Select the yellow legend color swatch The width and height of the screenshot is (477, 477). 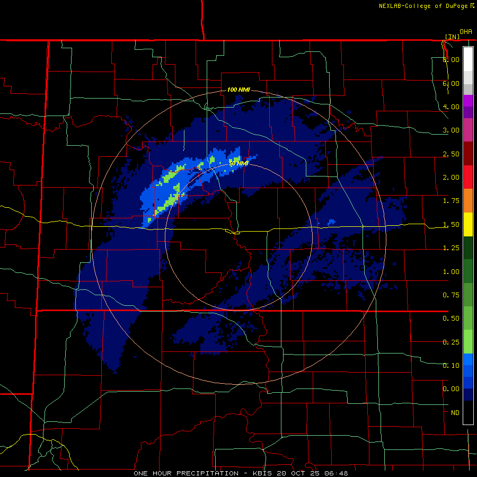468,224
